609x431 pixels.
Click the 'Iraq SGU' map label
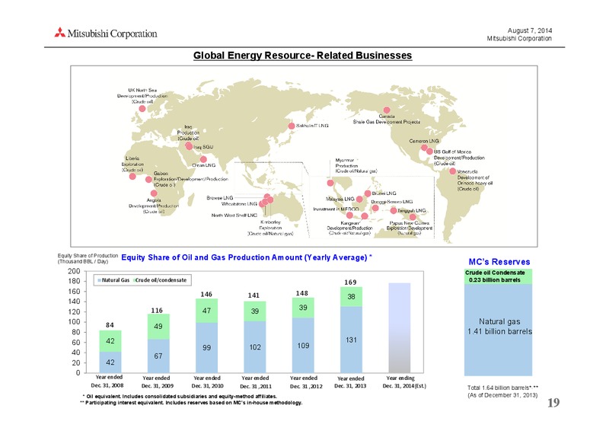[203, 147]
